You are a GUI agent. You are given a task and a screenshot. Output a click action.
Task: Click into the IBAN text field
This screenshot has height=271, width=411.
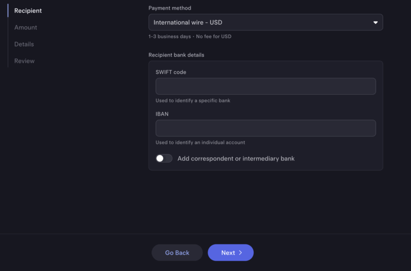click(265, 128)
